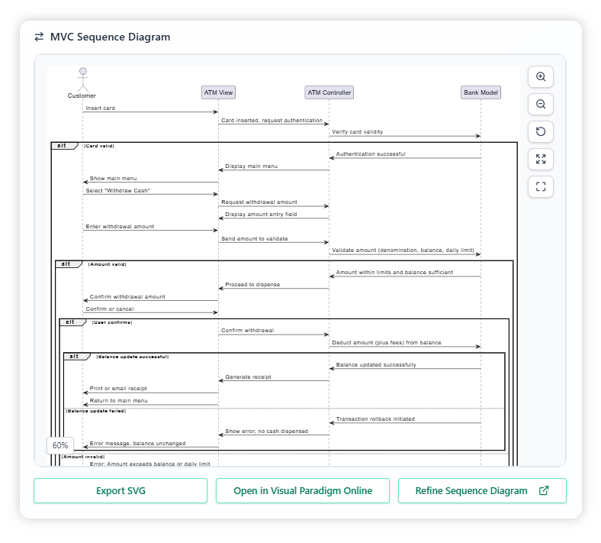601x543 pixels.
Task: Click the zoom in magnifier icon
Action: (x=541, y=77)
